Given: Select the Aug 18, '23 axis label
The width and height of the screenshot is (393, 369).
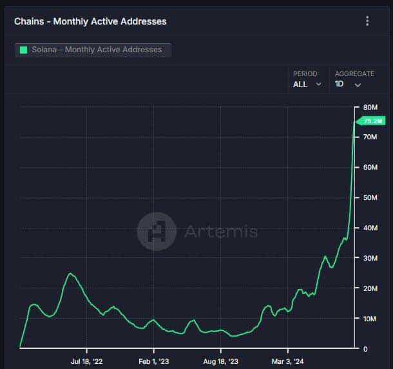Looking at the screenshot, I should [x=220, y=361].
